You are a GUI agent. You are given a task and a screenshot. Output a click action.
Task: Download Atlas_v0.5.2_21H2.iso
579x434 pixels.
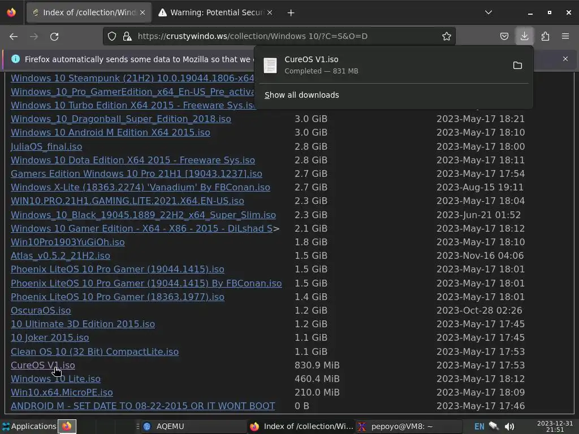[x=60, y=256]
